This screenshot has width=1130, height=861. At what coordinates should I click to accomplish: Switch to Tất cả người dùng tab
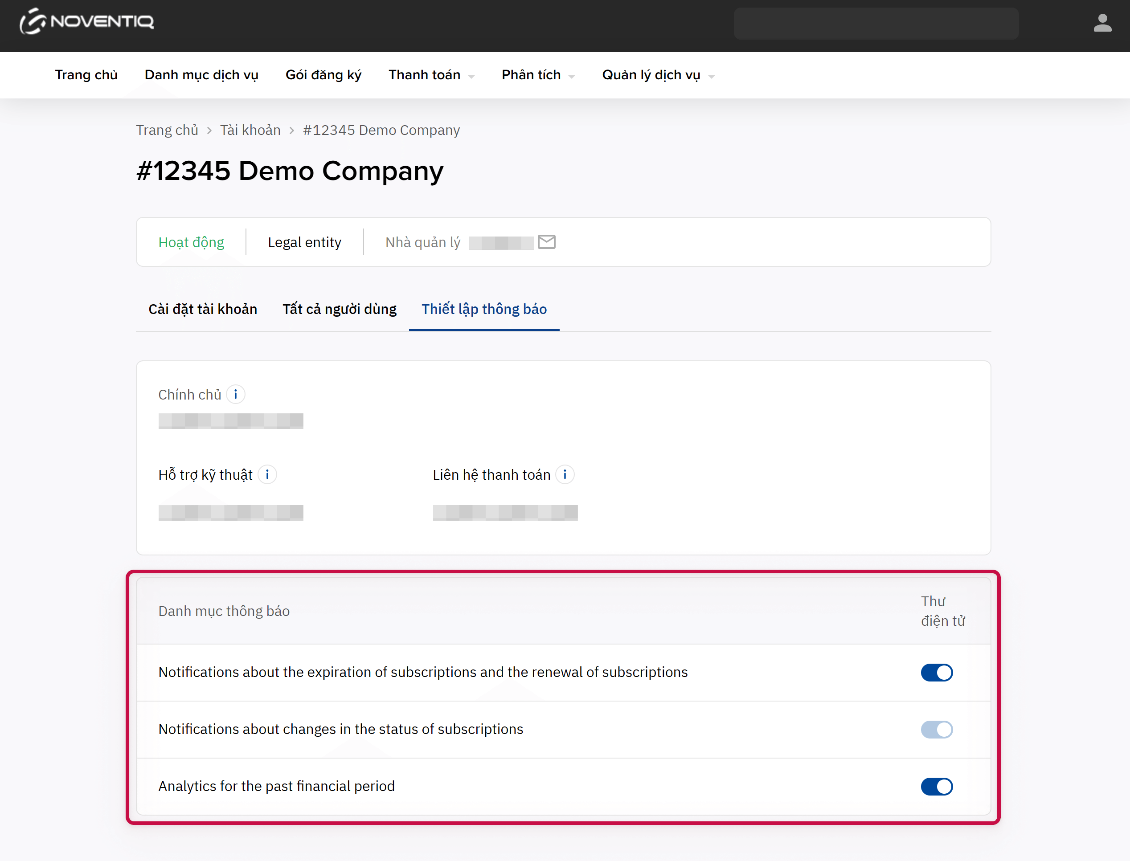[340, 309]
